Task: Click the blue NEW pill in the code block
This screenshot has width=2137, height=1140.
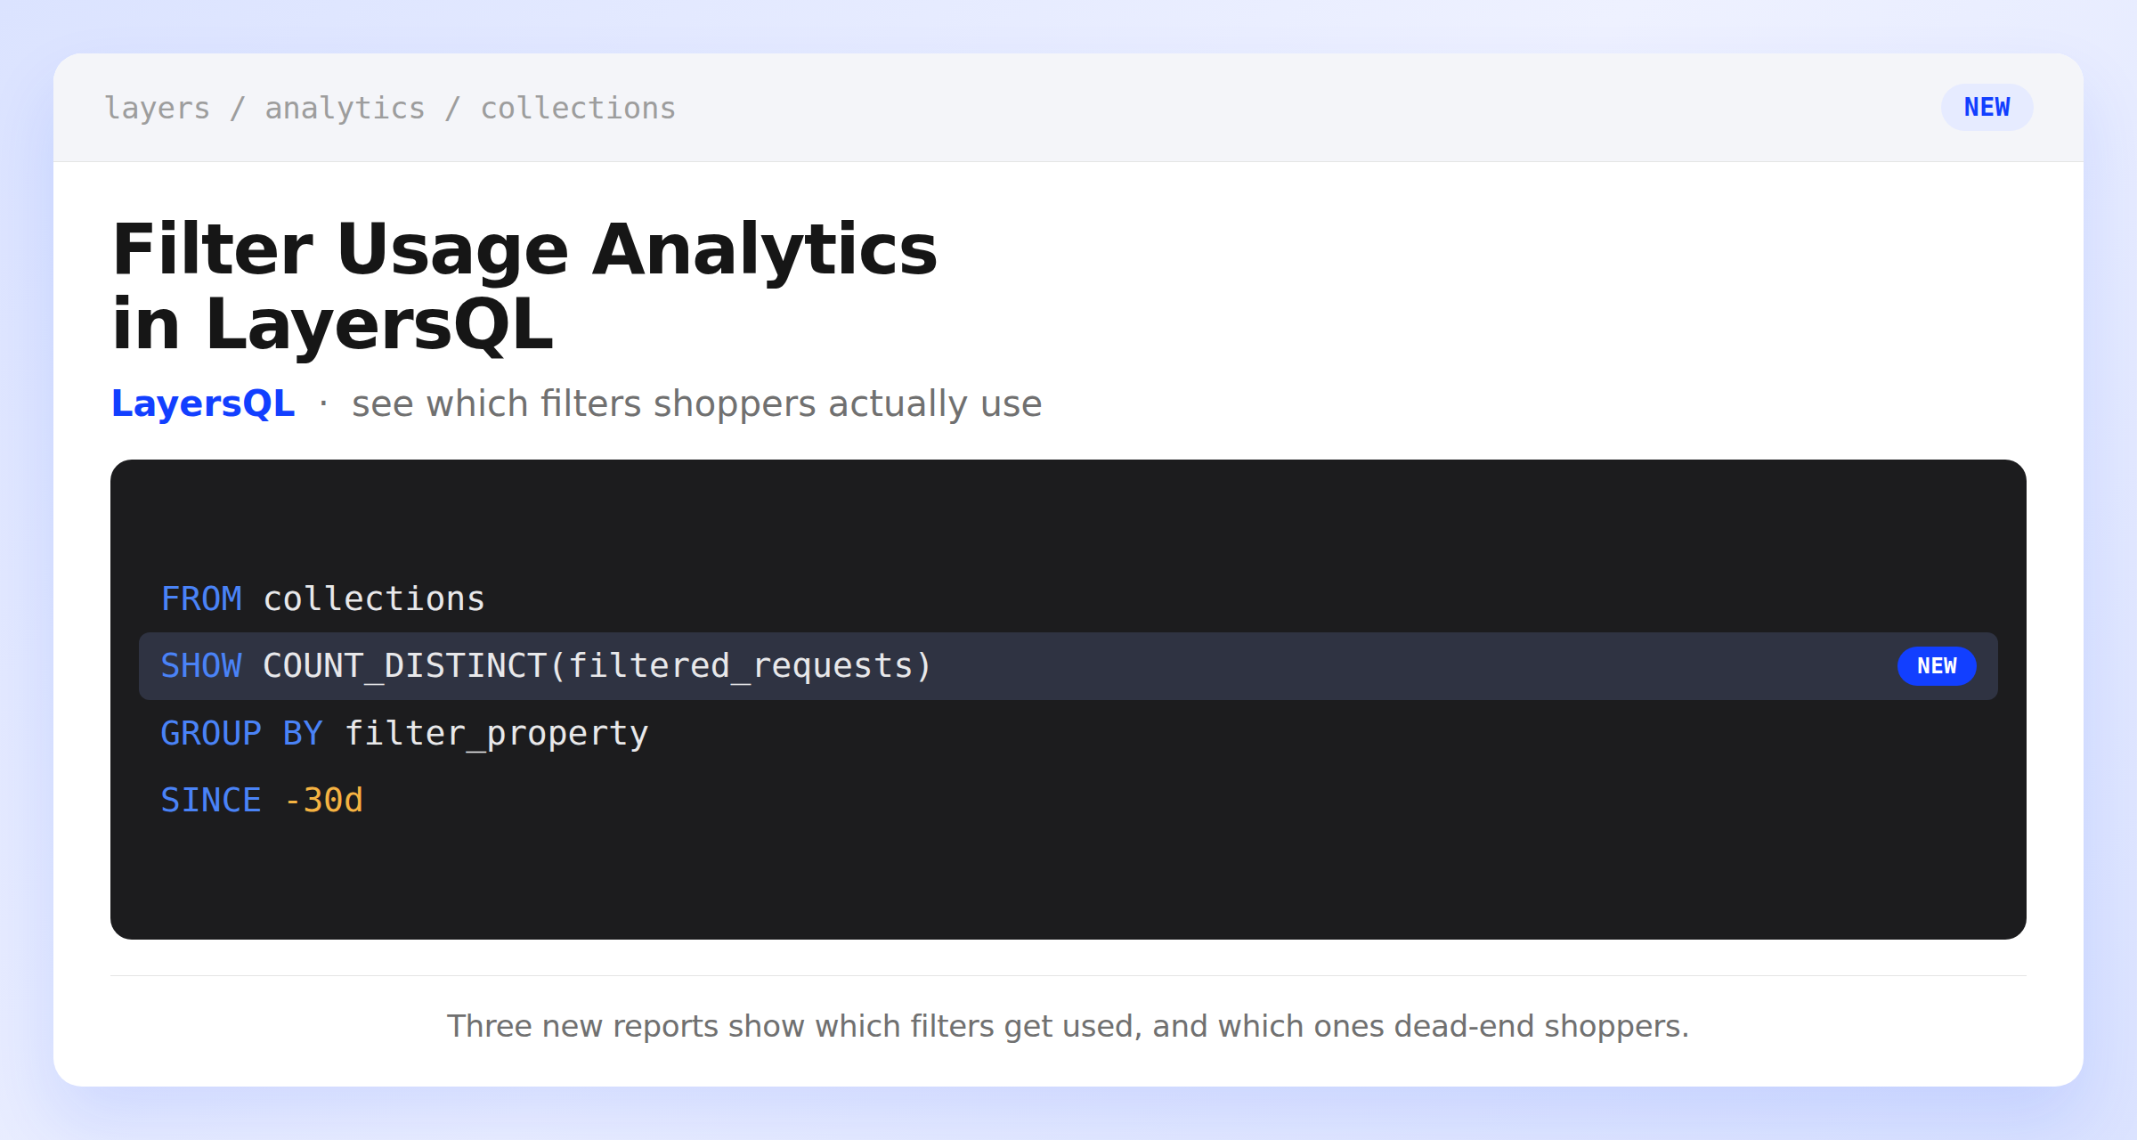Action: pyautogui.click(x=1937, y=666)
